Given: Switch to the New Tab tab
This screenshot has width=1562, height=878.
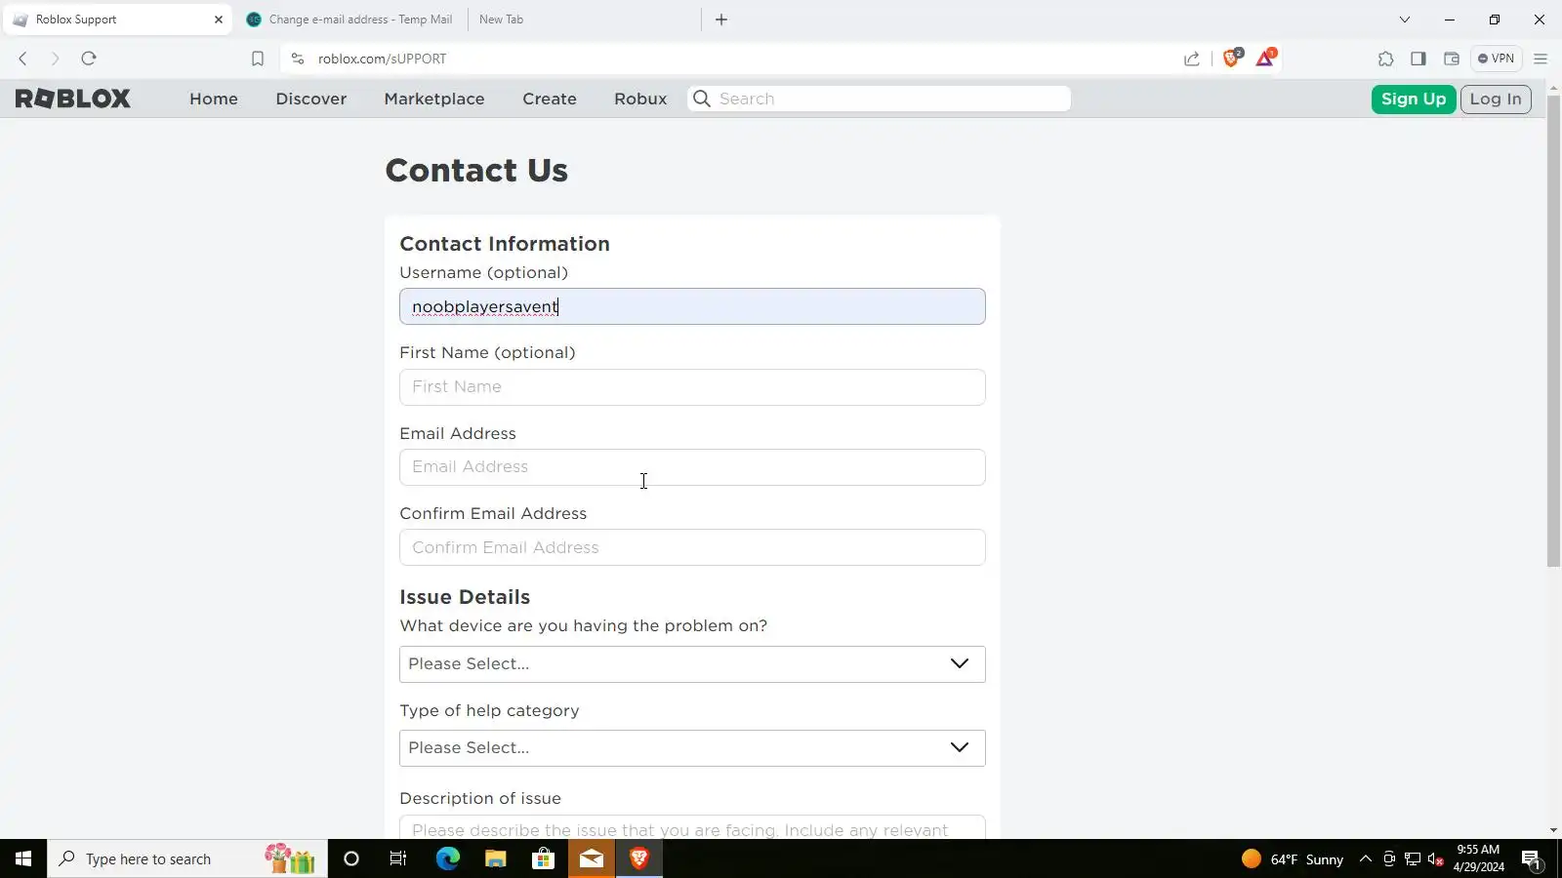Looking at the screenshot, I should pos(584,20).
